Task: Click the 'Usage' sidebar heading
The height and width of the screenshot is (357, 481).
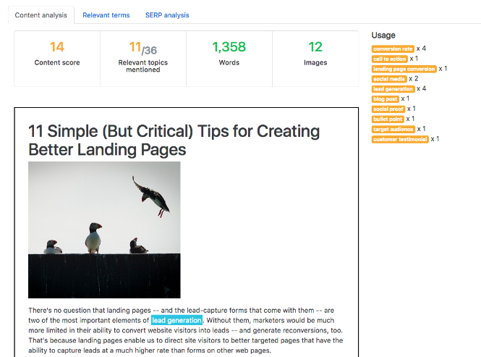Action: [x=383, y=35]
